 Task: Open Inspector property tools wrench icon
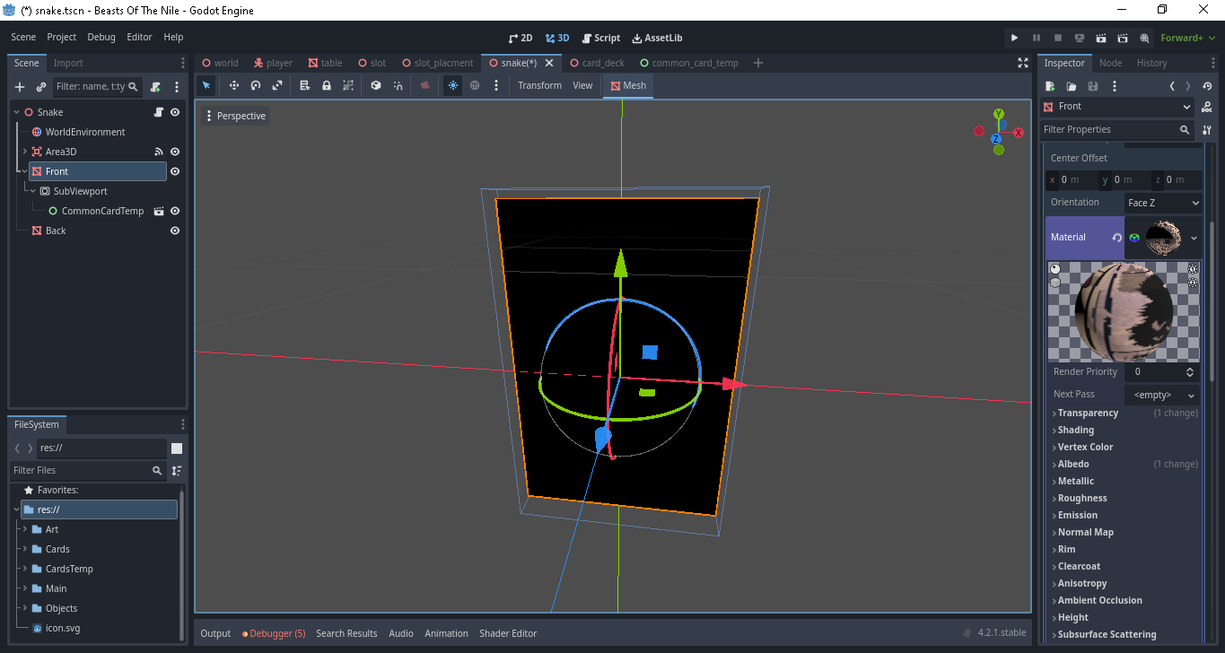pos(1207,130)
